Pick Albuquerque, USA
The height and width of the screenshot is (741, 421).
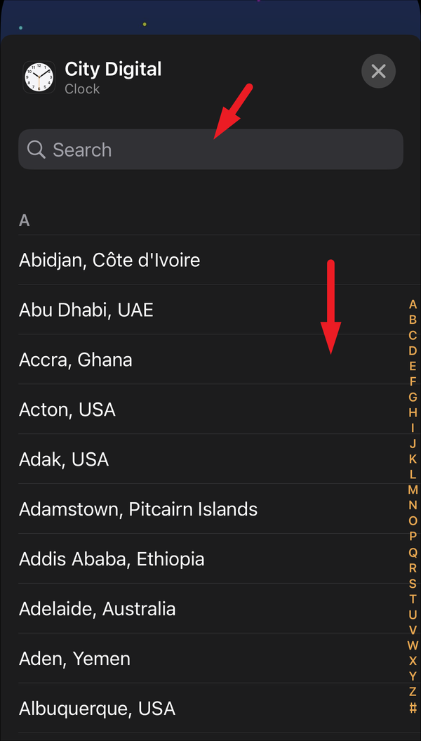point(98,709)
